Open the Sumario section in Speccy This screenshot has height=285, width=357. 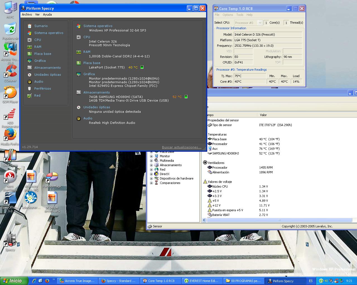tap(41, 26)
